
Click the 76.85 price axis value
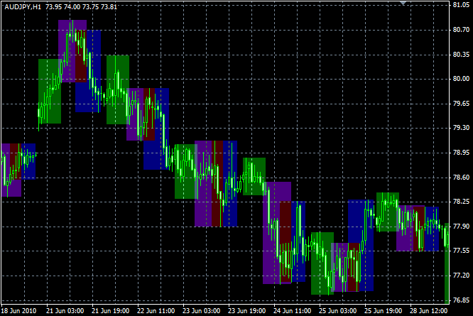tap(461, 300)
